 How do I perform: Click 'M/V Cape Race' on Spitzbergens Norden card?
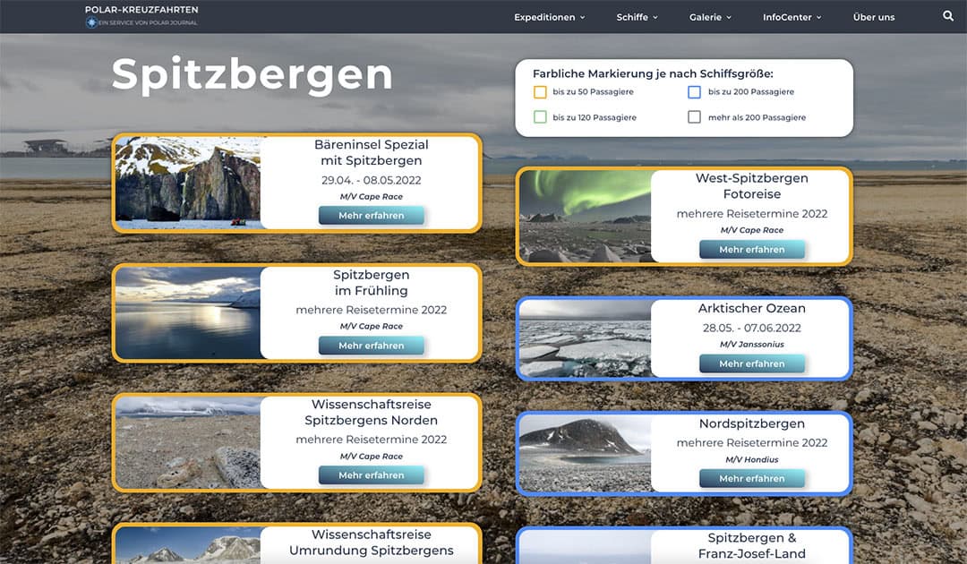tap(372, 457)
